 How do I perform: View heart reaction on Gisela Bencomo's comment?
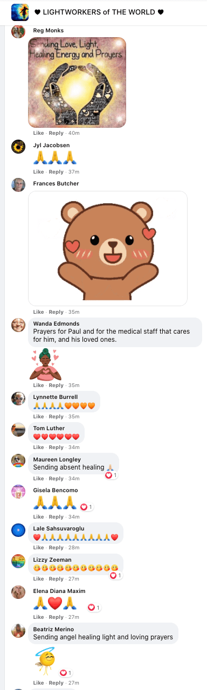(86, 507)
